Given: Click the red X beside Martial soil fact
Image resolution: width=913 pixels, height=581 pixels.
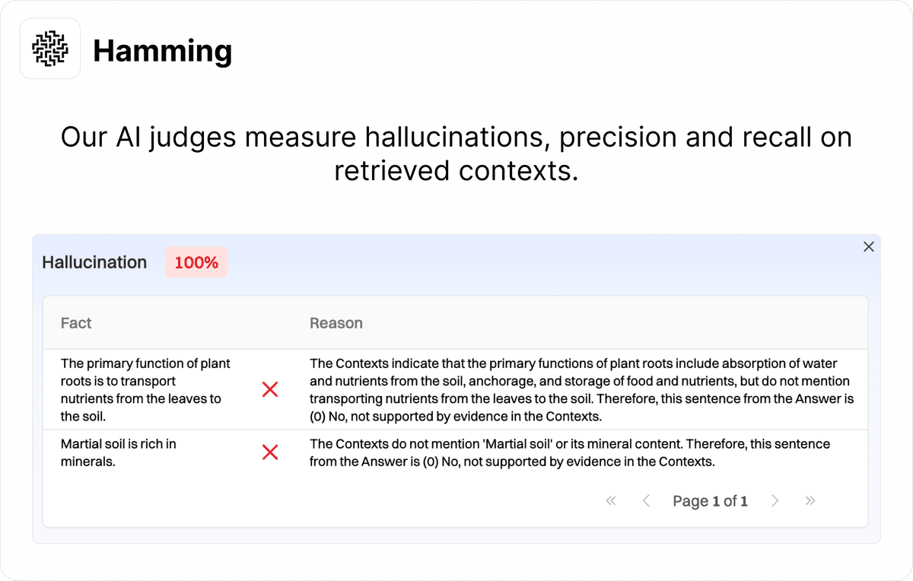Looking at the screenshot, I should (x=270, y=452).
